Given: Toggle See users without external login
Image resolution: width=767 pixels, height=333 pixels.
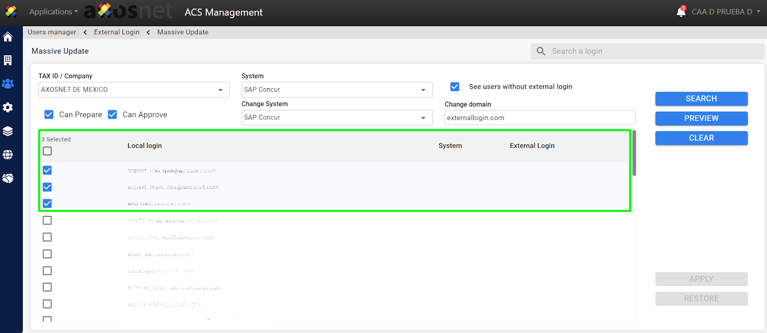Looking at the screenshot, I should point(455,87).
